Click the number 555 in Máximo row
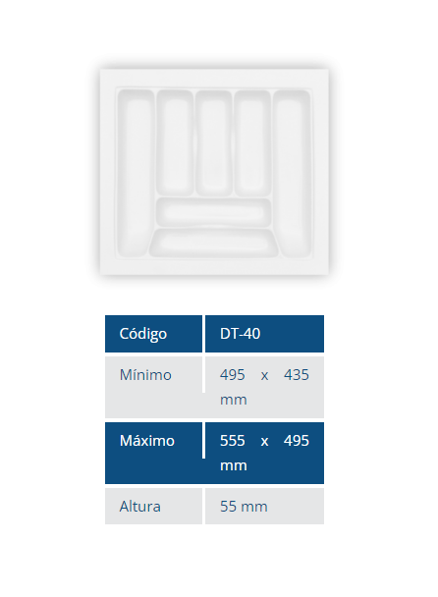The image size is (438, 597). (233, 441)
